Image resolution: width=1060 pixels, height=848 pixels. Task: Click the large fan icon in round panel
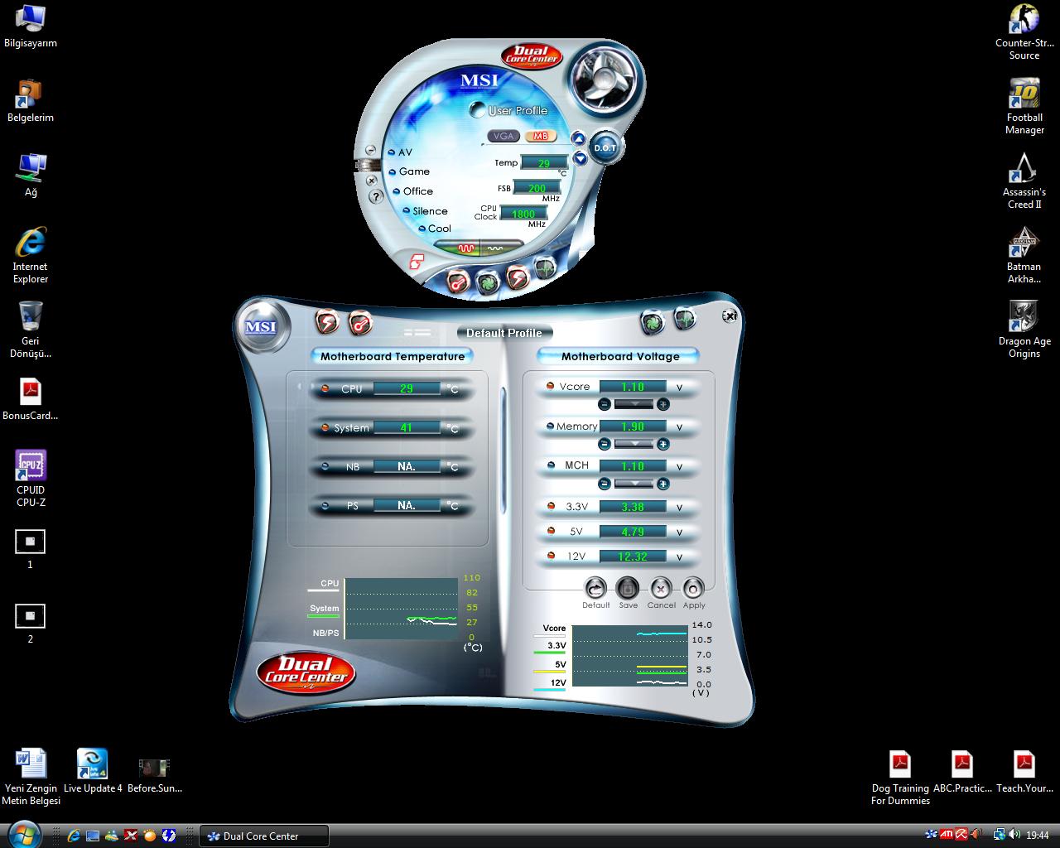point(605,80)
